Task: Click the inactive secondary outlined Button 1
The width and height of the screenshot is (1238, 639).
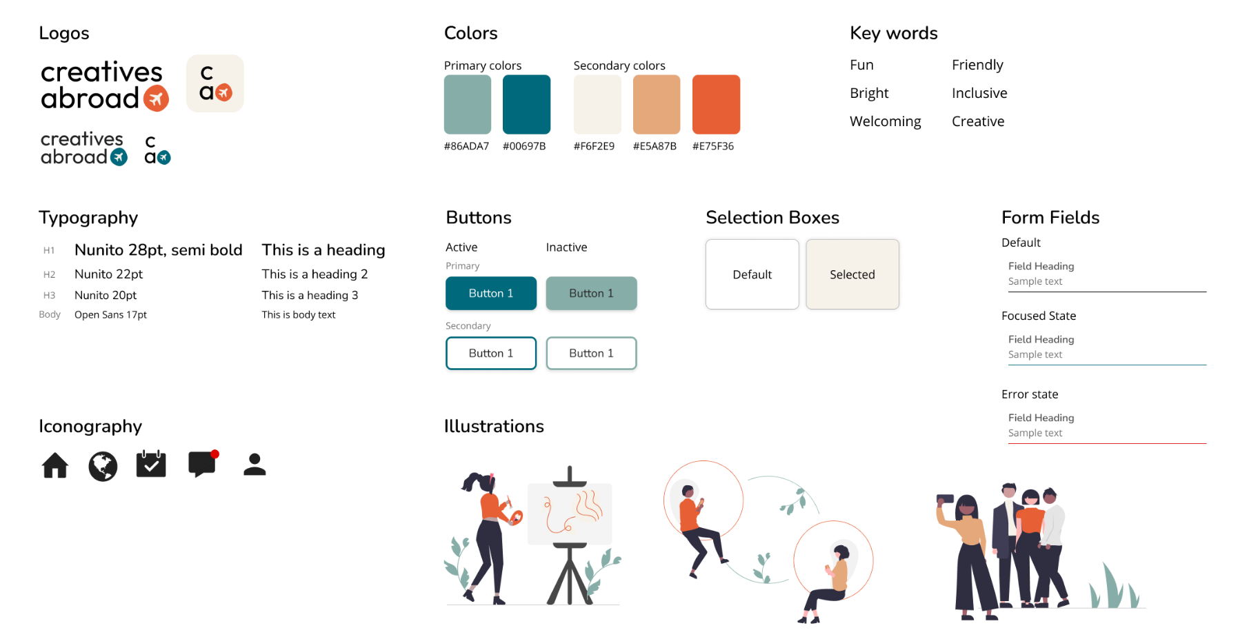Action: click(x=591, y=353)
